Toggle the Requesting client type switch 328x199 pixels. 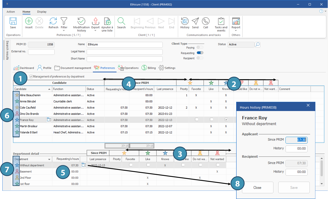[200, 53]
